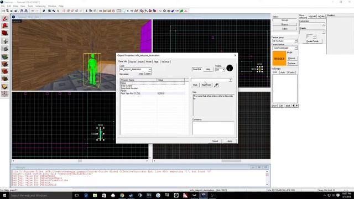The width and height of the screenshot is (354, 199).
Task: Open the Instancing menu
Action: [40, 6]
